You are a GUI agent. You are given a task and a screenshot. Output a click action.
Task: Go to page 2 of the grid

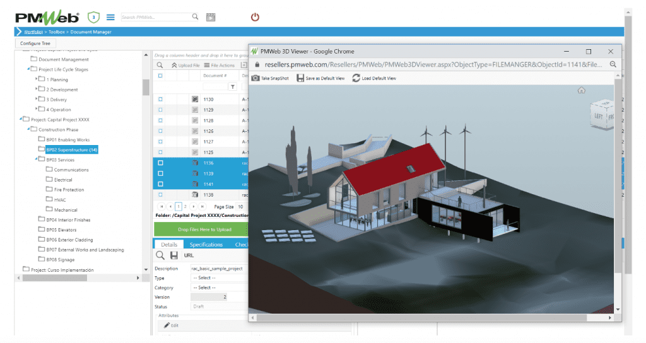(185, 207)
